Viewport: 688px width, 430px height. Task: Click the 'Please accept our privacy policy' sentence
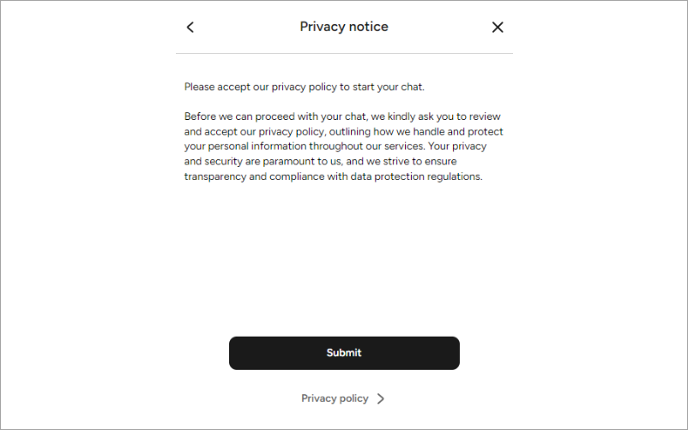pos(304,87)
